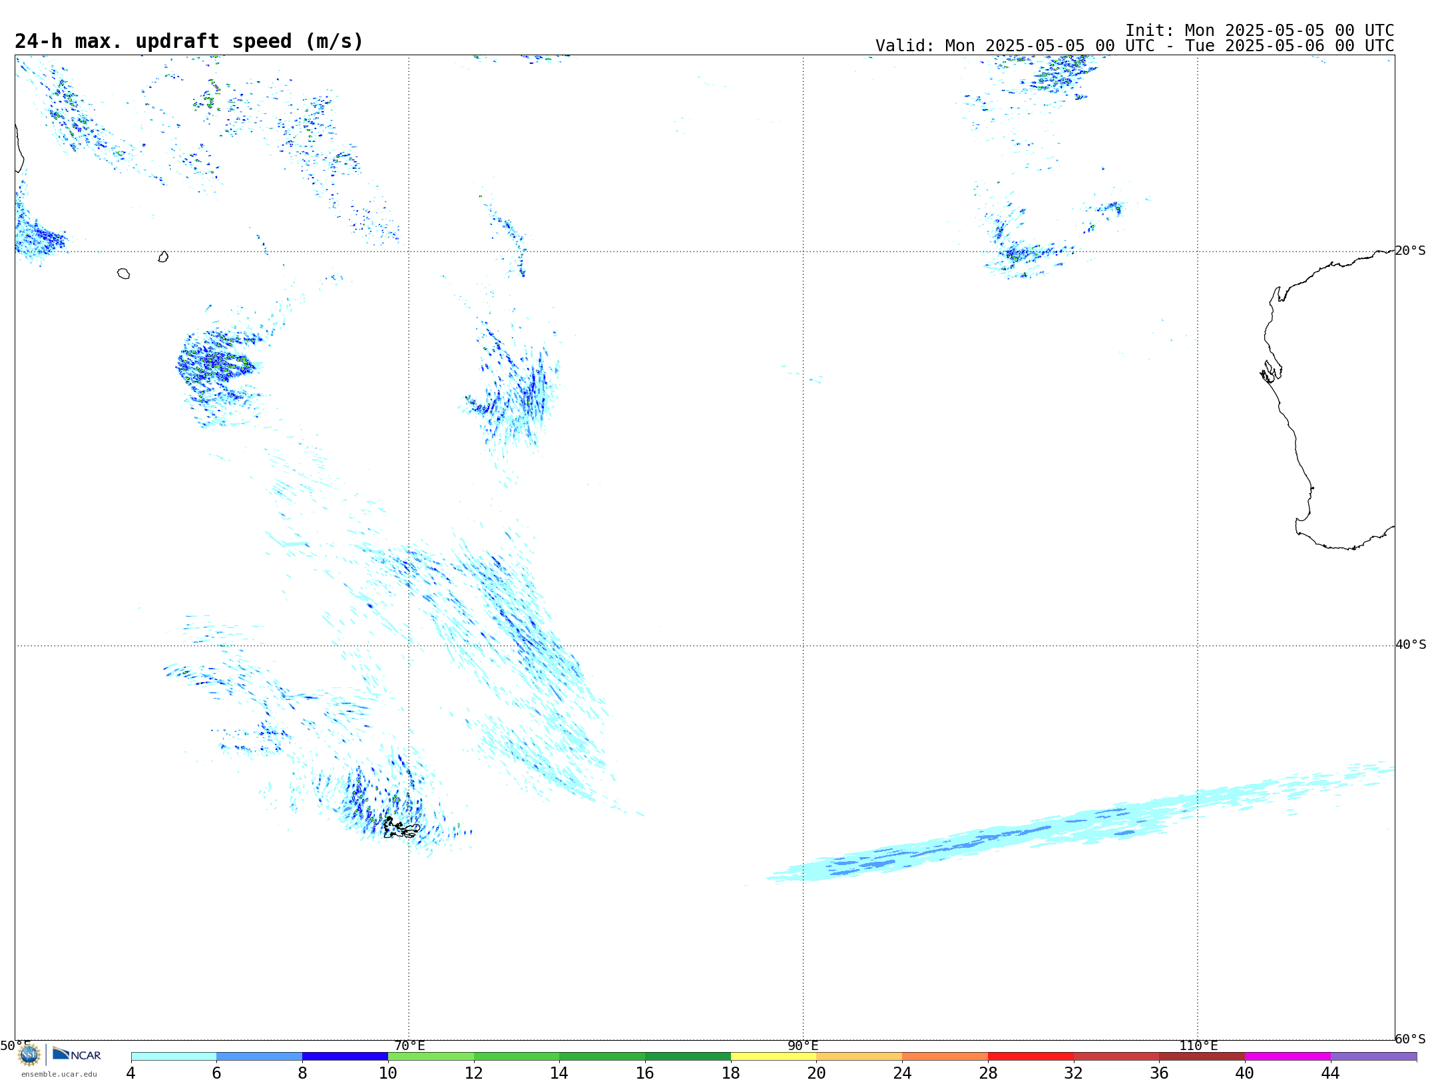
Task: Click the title '24-h max. updraft speed (m/s)'
Action: pyautogui.click(x=189, y=41)
